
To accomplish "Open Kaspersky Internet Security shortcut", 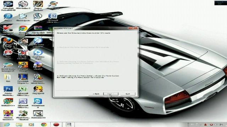I will coord(8,30).
